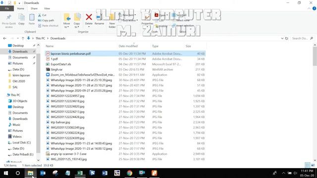Screen dimensions: 317x178
Task: Open Videos under This PC
Action: [17, 136]
